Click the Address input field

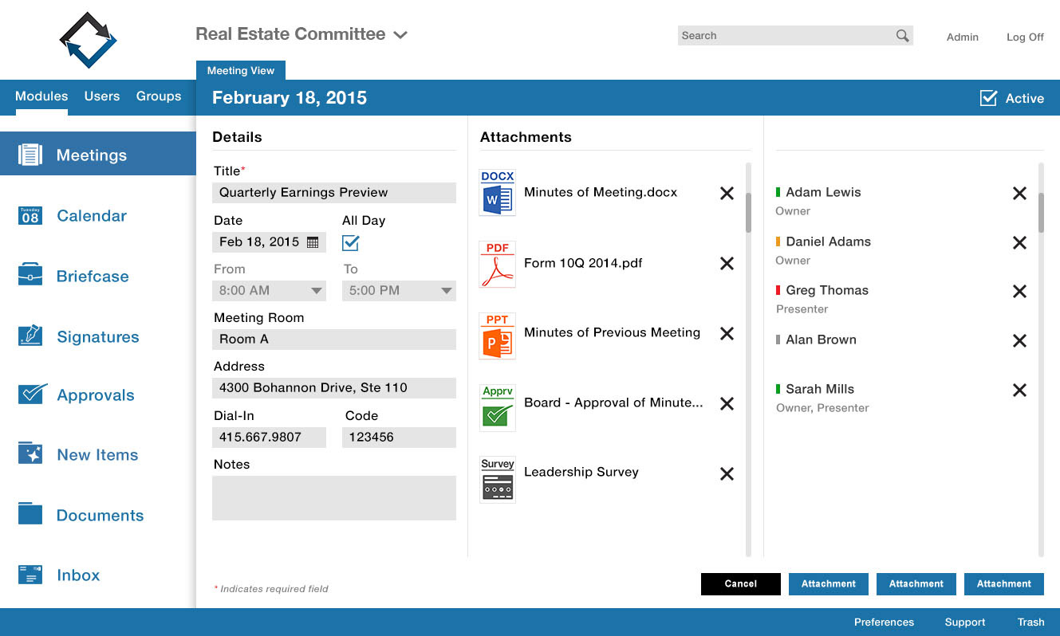pyautogui.click(x=334, y=388)
